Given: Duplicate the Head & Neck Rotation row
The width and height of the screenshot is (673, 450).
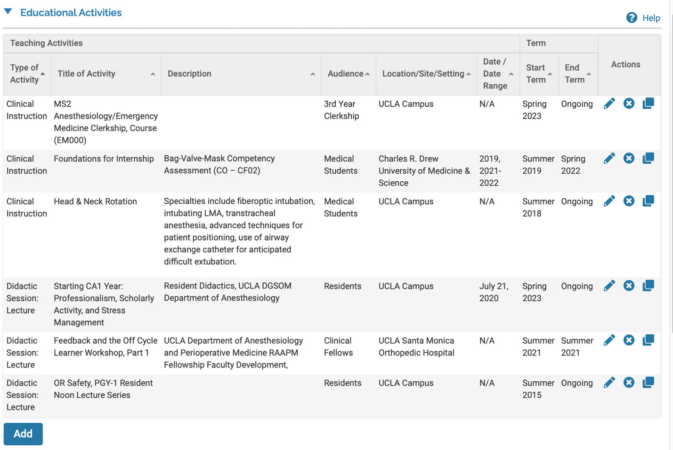Looking at the screenshot, I should (649, 201).
